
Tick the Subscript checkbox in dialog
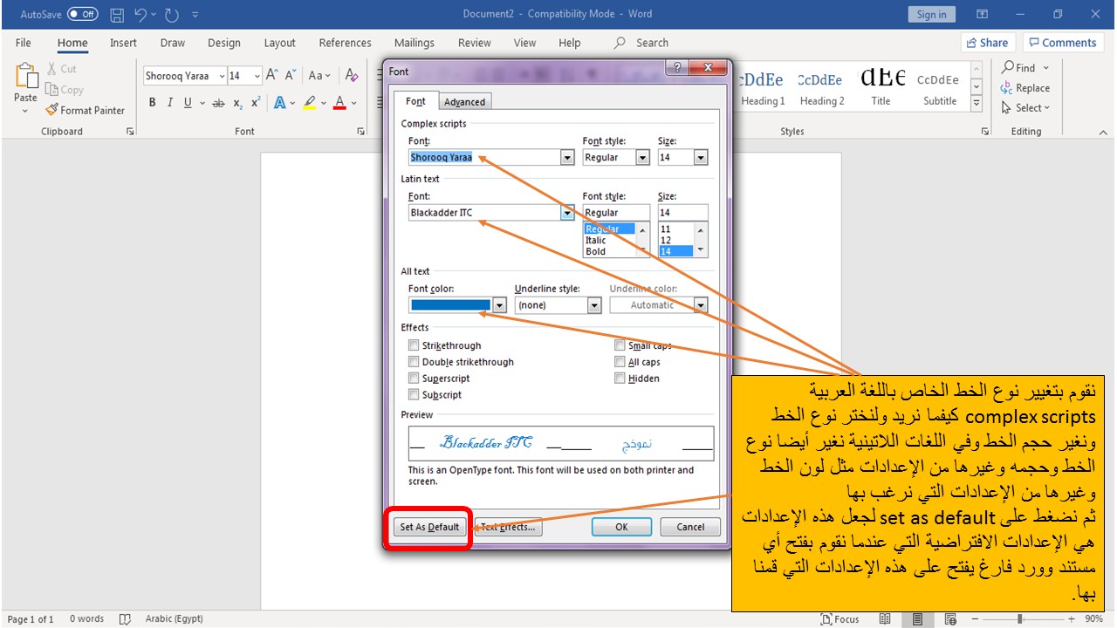414,395
